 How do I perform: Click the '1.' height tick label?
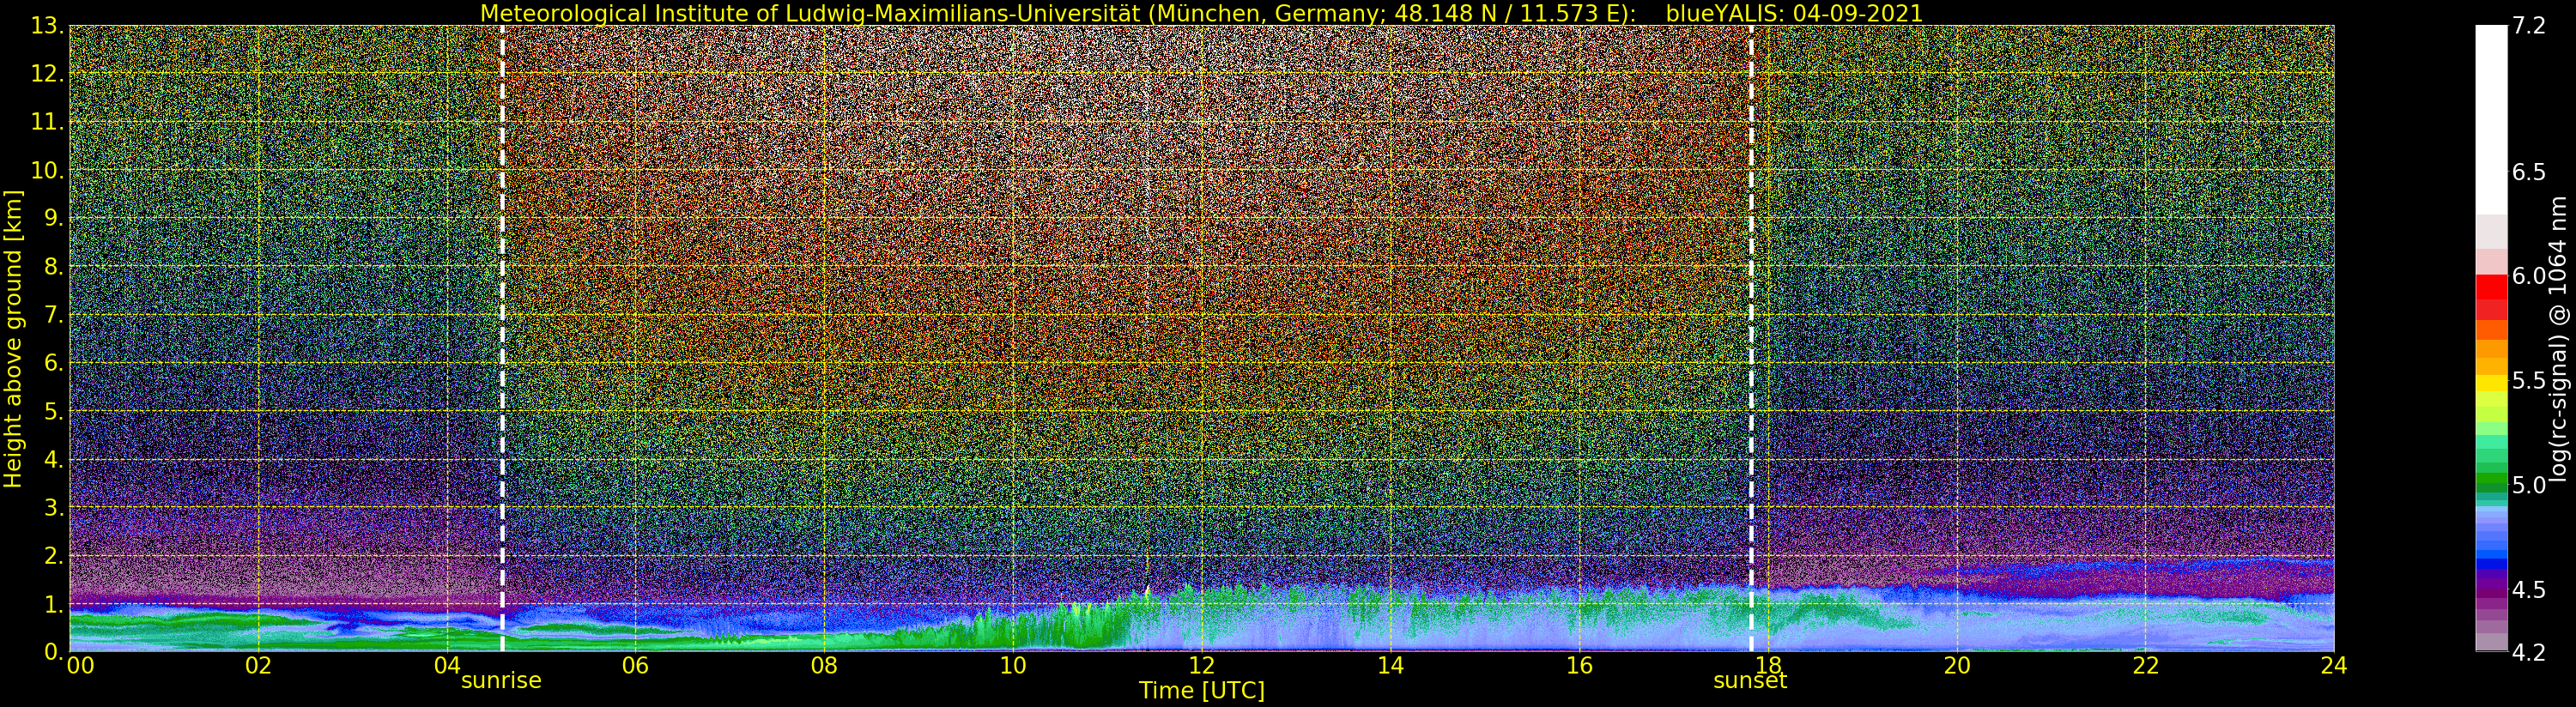point(53,604)
